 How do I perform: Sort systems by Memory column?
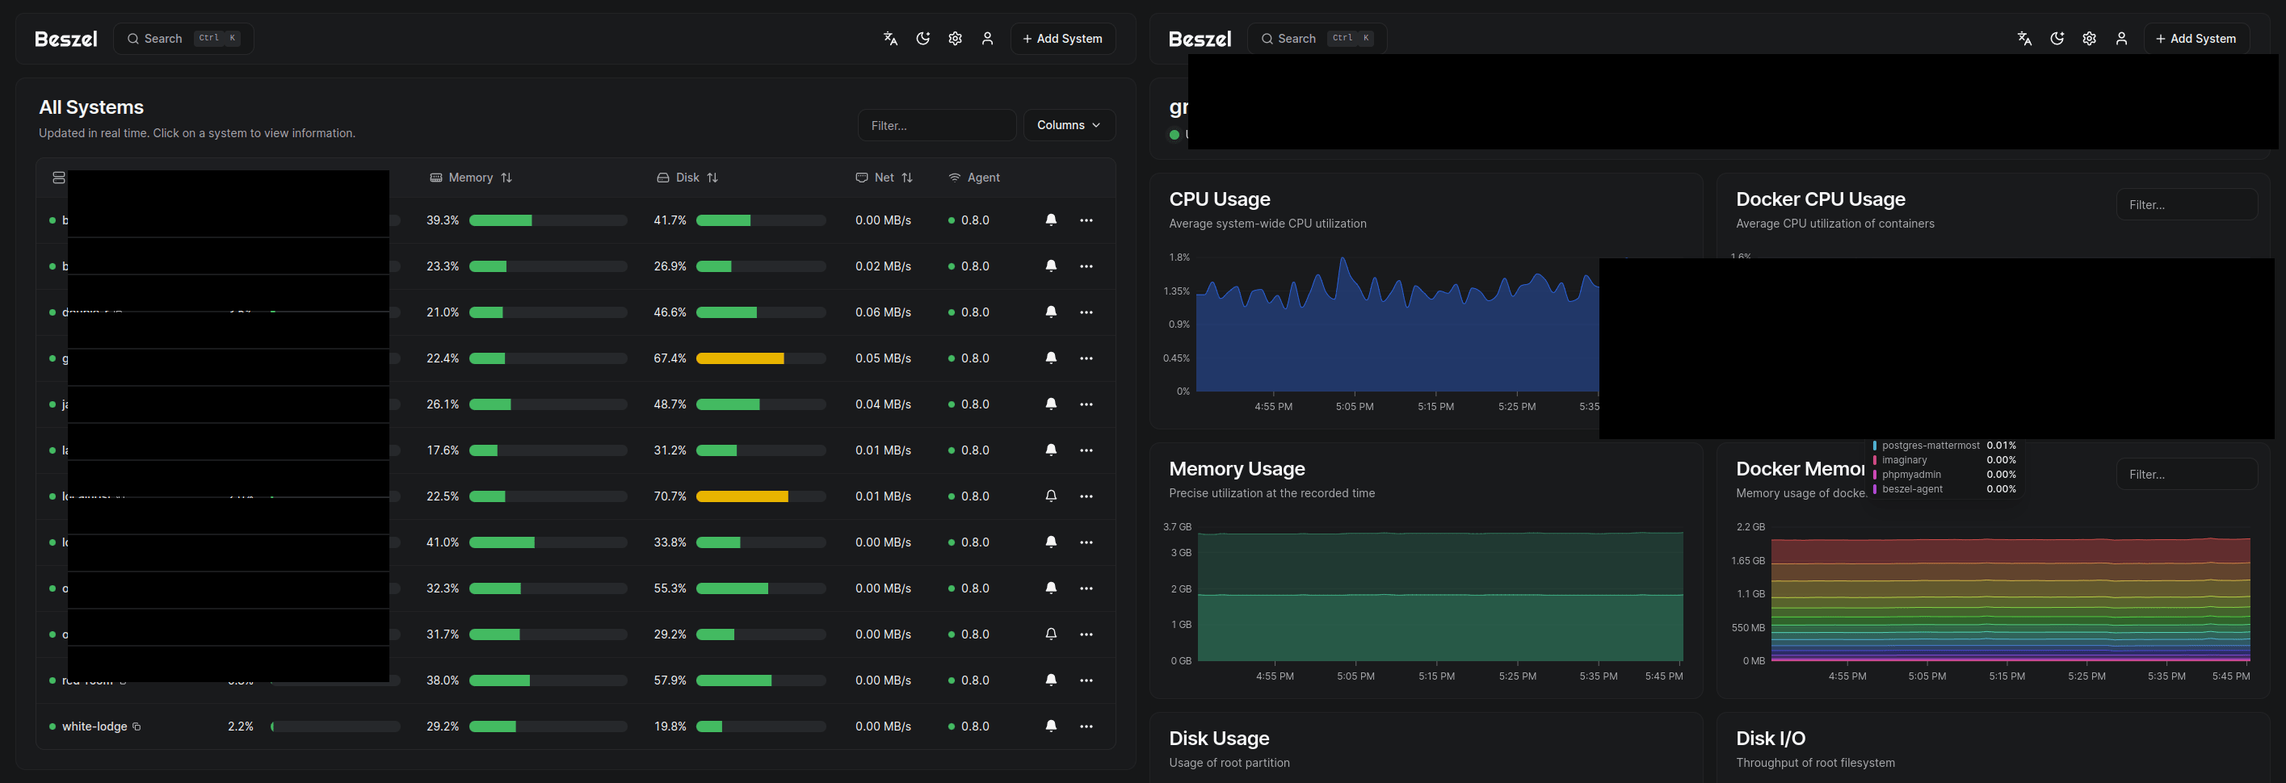coord(471,178)
